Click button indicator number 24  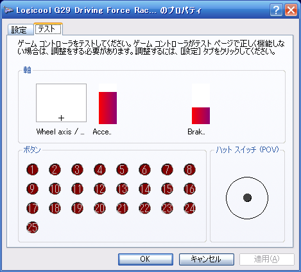(x=189, y=208)
